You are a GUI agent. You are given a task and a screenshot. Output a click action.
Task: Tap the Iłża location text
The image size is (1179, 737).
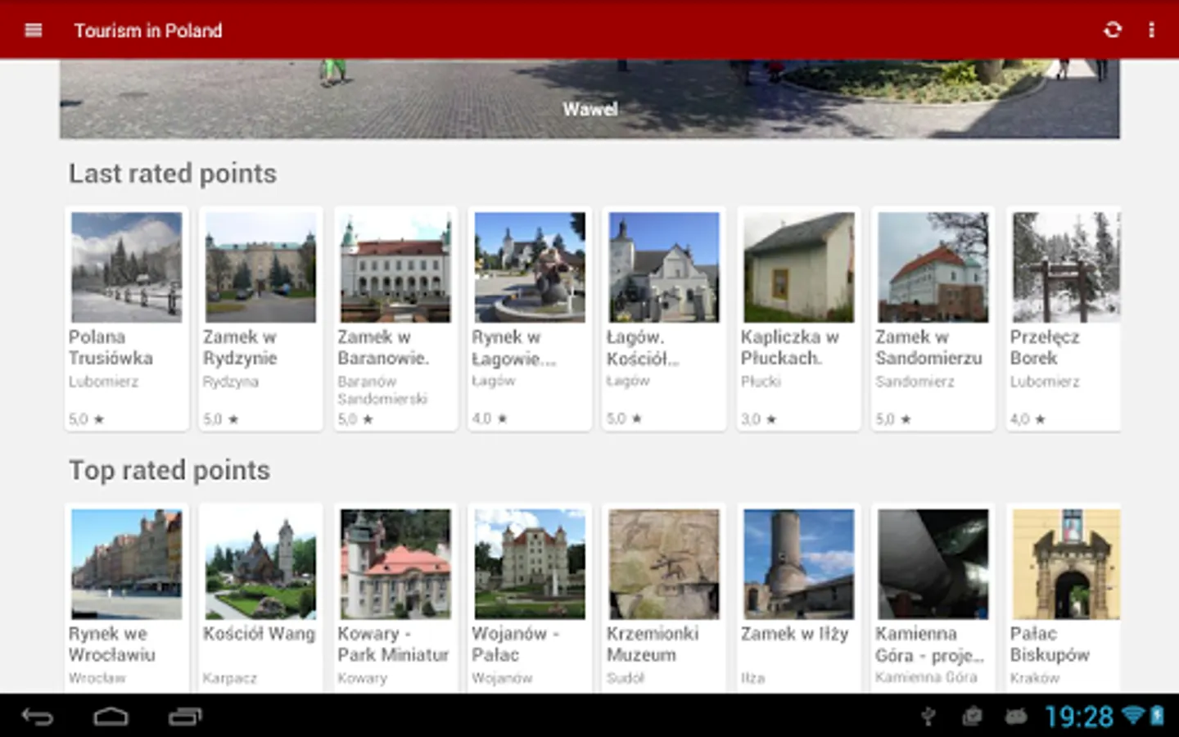coord(753,678)
